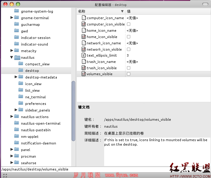Click the volumes_visible boolean key icon

coord(84,74)
